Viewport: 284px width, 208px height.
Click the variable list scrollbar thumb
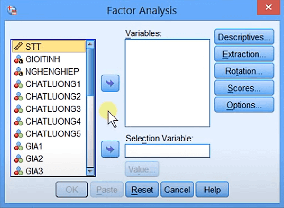pos(90,72)
